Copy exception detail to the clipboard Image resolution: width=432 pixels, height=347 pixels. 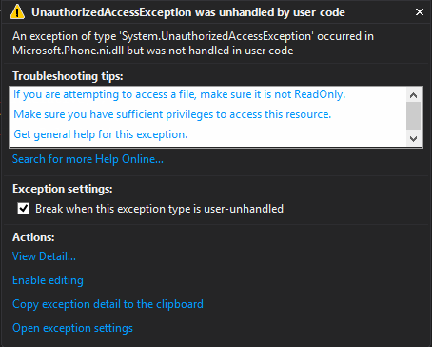click(108, 304)
